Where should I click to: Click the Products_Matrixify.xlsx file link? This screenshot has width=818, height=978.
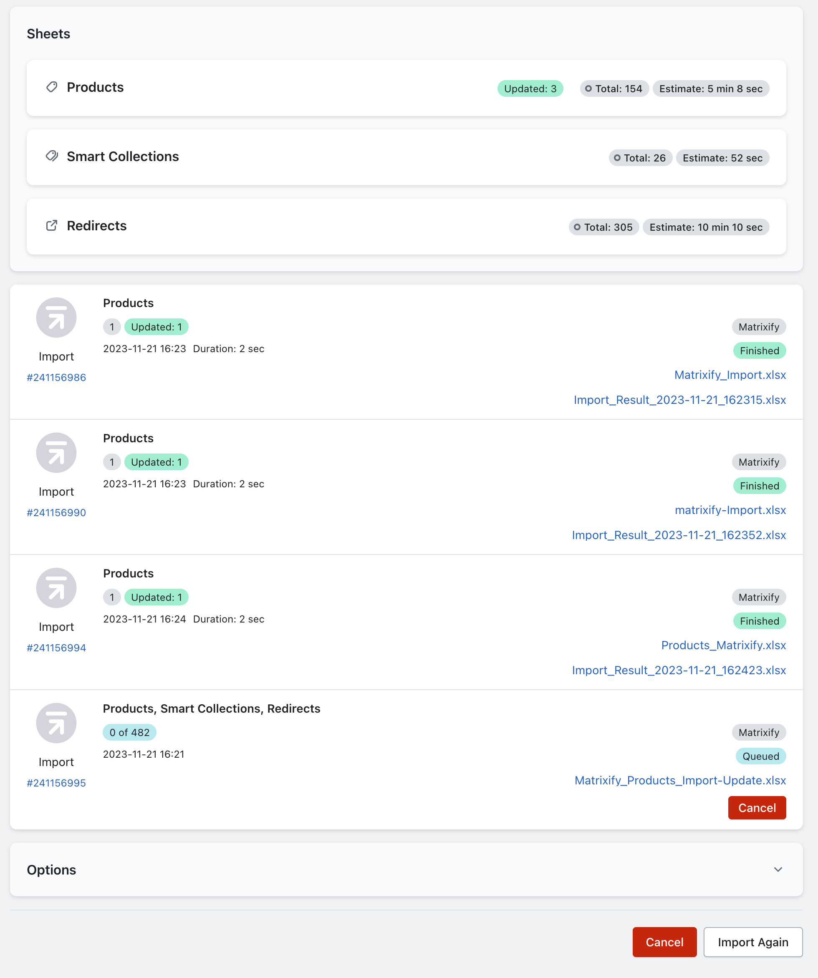pyautogui.click(x=723, y=645)
